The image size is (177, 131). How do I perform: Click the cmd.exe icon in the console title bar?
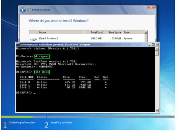[18, 45]
